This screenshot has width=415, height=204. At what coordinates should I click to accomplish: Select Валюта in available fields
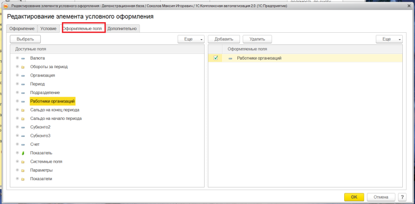(x=38, y=58)
